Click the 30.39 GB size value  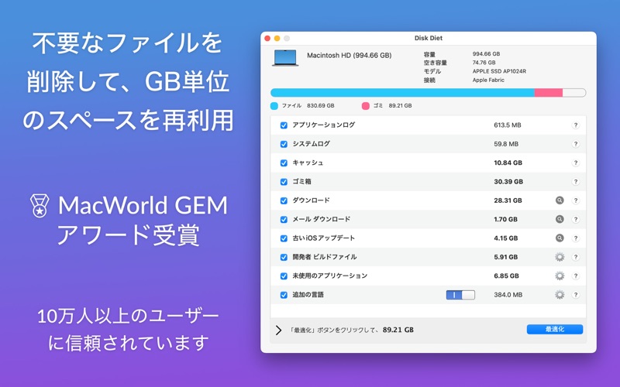[508, 182]
